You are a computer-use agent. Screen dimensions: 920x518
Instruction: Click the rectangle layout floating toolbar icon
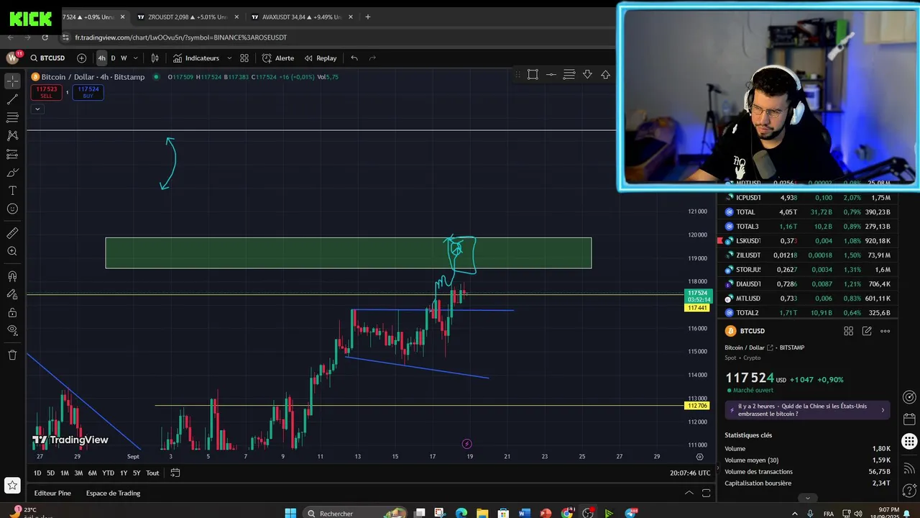click(533, 74)
